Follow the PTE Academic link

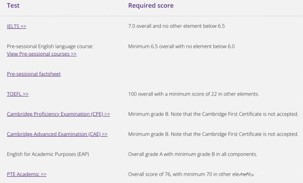pos(26,174)
